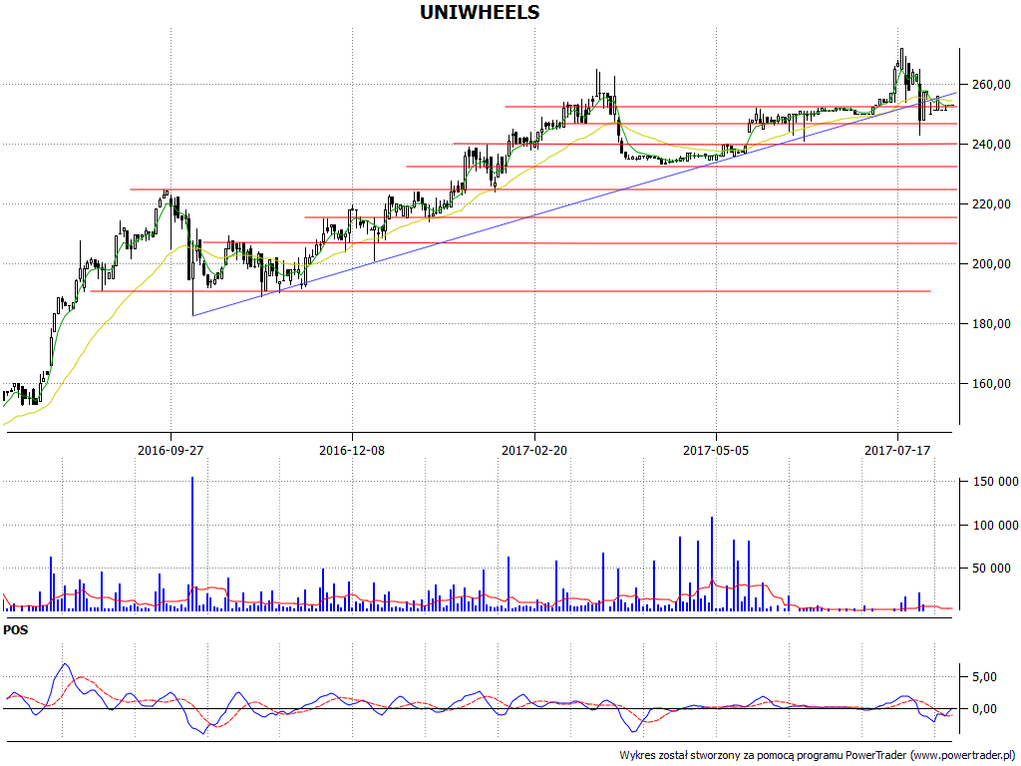Screen dimensions: 1021x766
Task: Click the 100 000 volume axis label
Action: coord(995,526)
